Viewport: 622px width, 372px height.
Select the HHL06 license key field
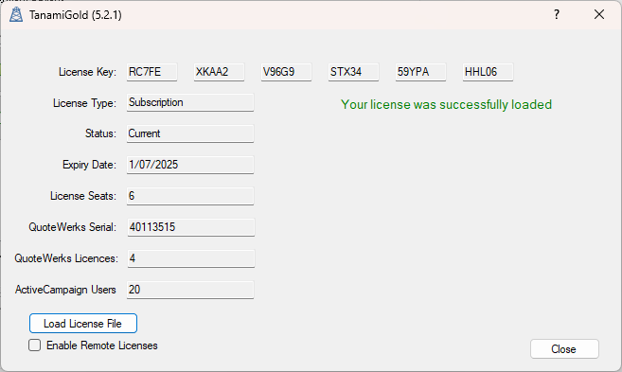(488, 72)
